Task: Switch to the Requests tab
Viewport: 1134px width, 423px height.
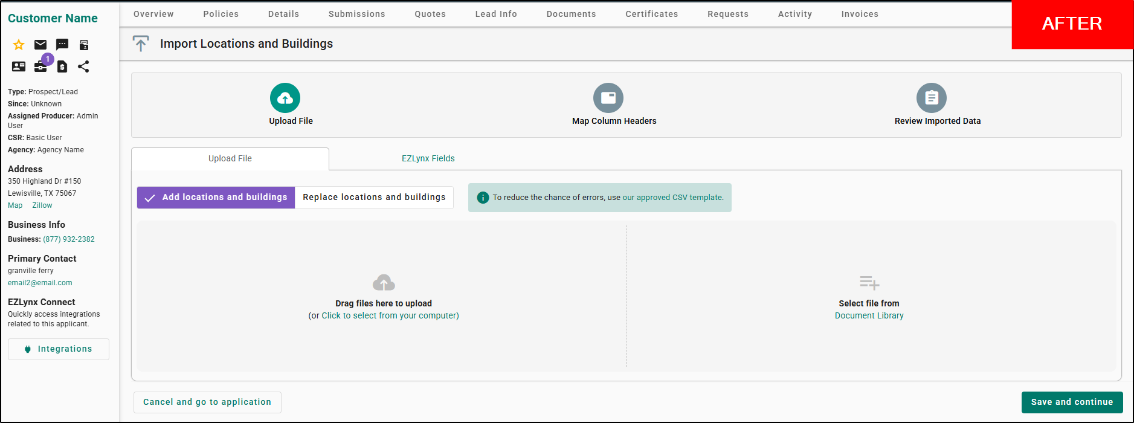Action: (x=728, y=14)
